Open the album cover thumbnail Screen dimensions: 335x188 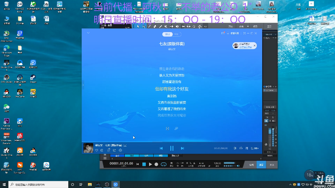pos(88,148)
